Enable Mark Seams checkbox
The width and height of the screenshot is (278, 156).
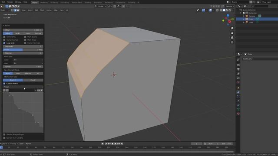coord(25,37)
